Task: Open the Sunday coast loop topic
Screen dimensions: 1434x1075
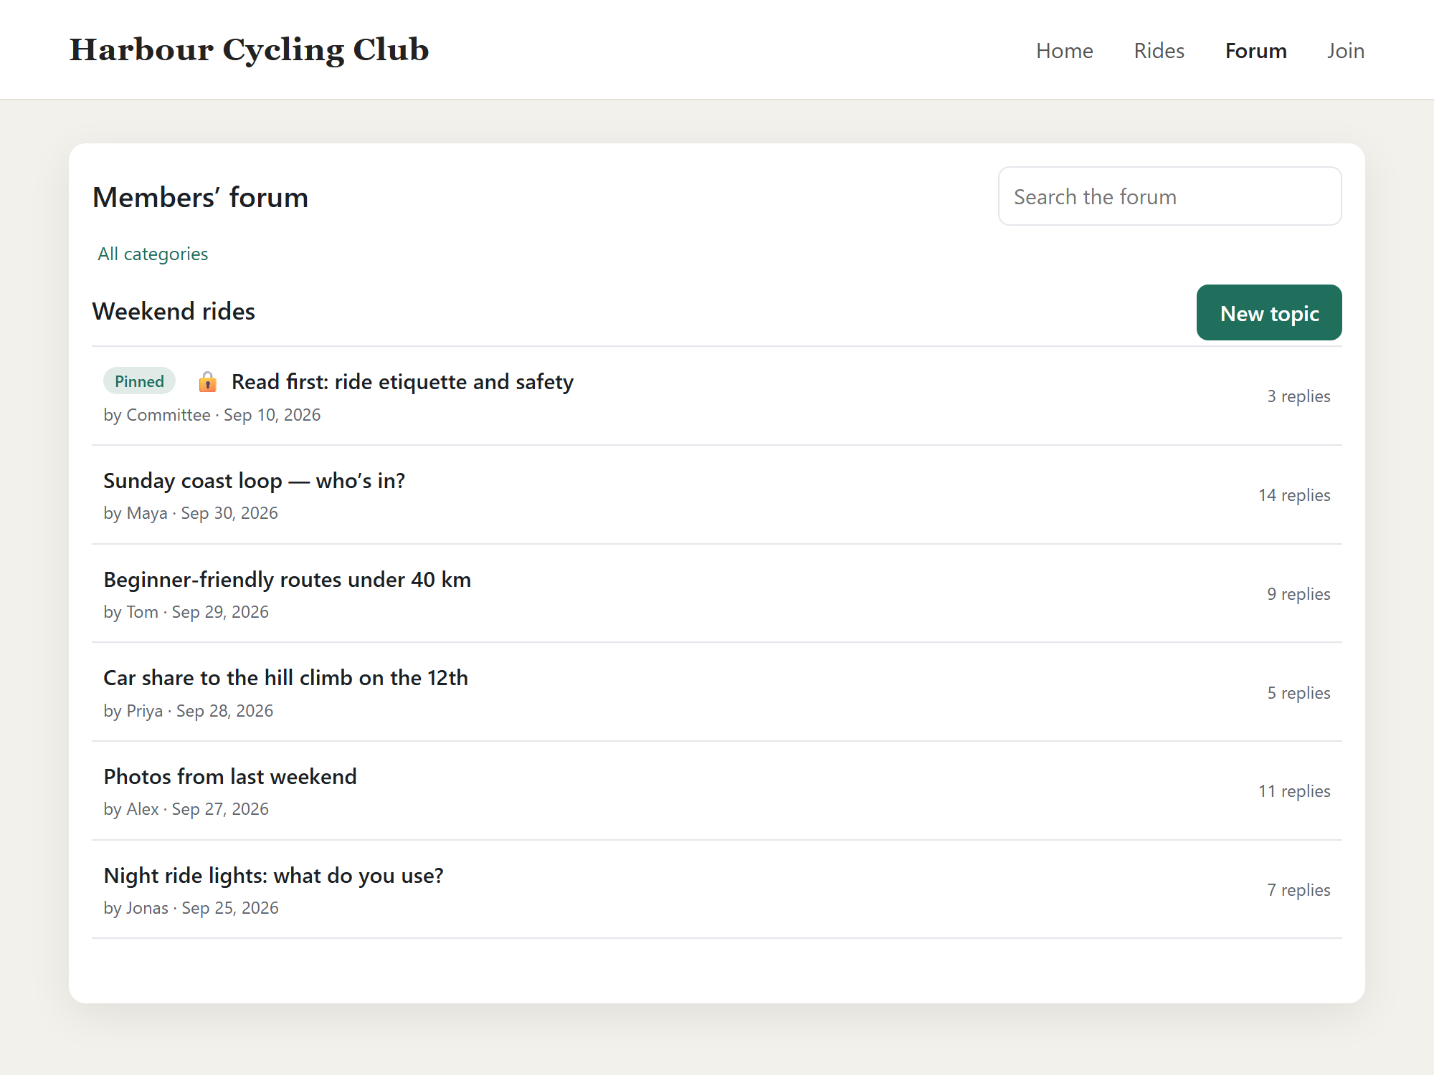Action: [x=255, y=481]
